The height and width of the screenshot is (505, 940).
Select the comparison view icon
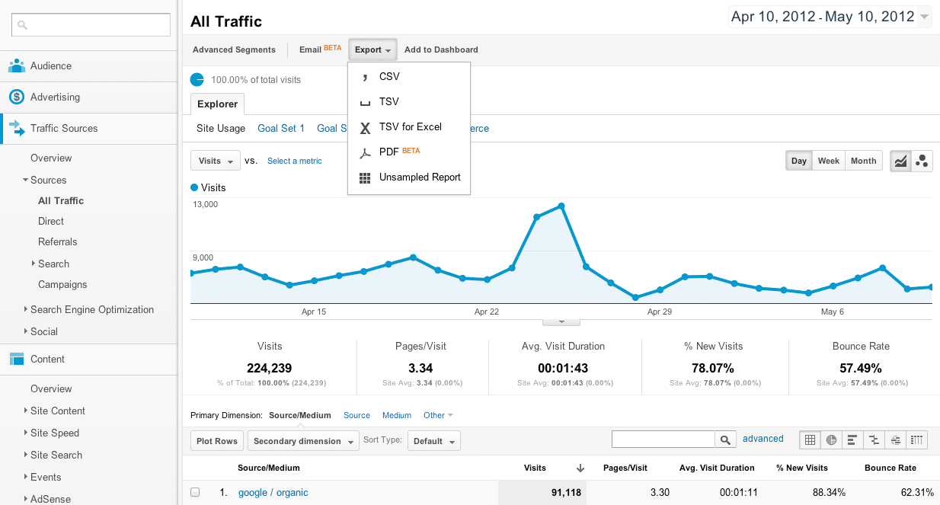pyautogui.click(x=874, y=439)
